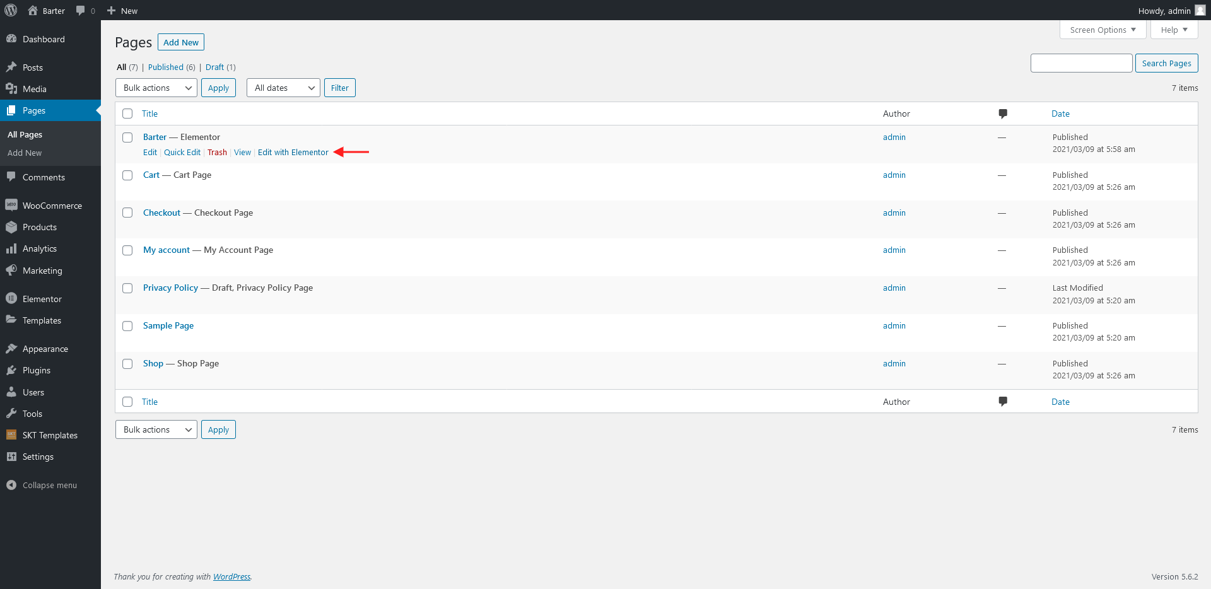
Task: Click the bottom Apply button
Action: coord(218,429)
